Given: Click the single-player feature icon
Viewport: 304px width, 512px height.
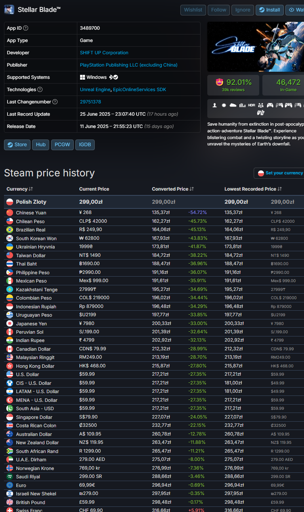Looking at the screenshot, I should [x=215, y=105].
